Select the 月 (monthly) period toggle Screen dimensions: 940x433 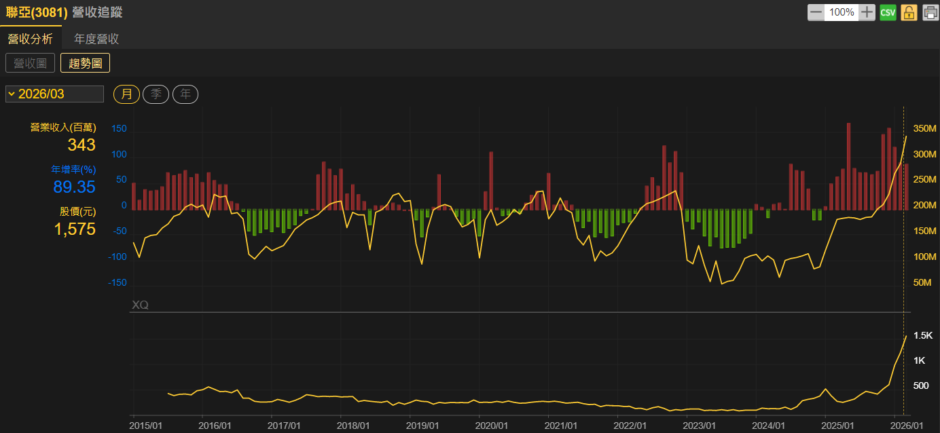tap(126, 94)
